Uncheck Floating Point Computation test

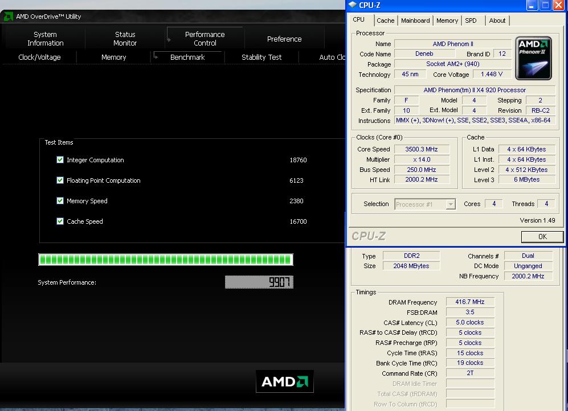tap(60, 180)
